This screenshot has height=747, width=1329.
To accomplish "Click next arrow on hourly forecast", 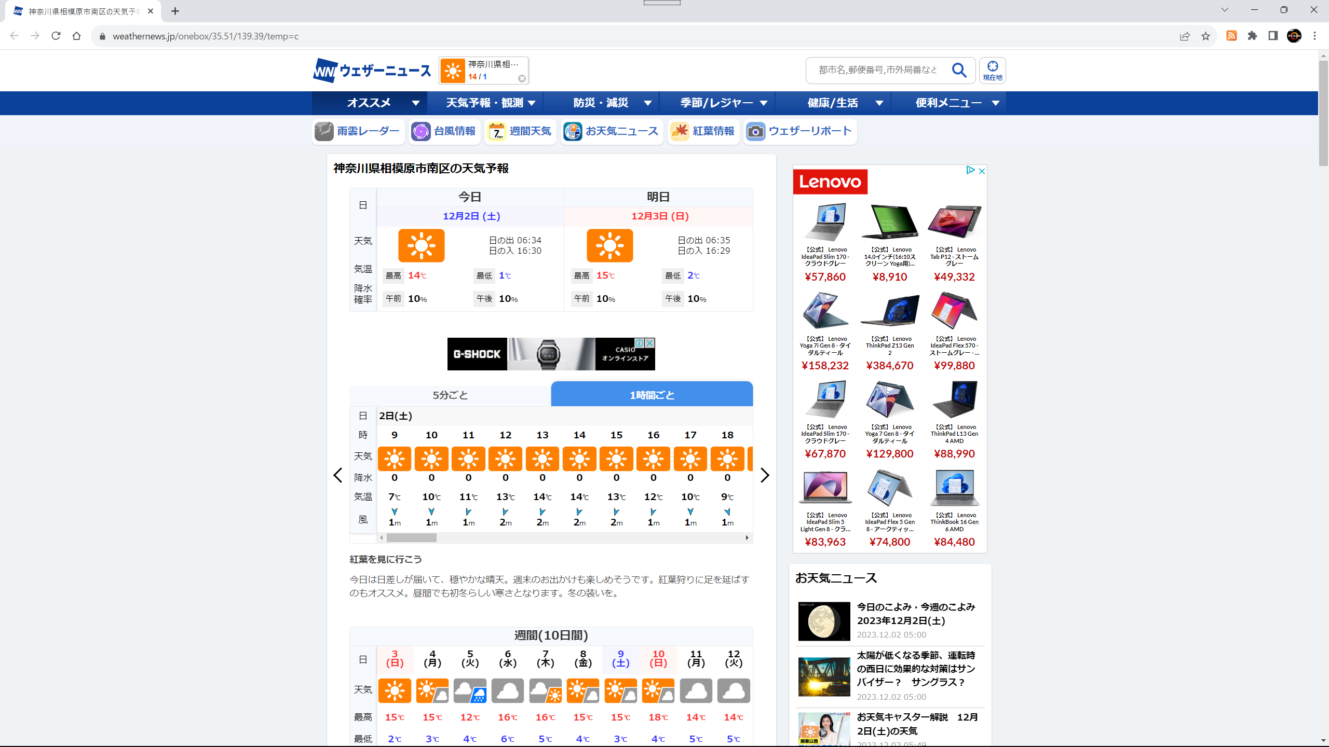I will pos(764,475).
